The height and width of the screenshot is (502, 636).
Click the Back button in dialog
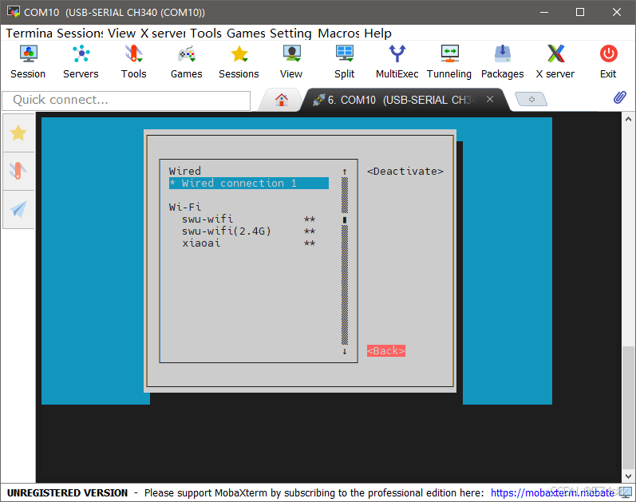point(386,350)
